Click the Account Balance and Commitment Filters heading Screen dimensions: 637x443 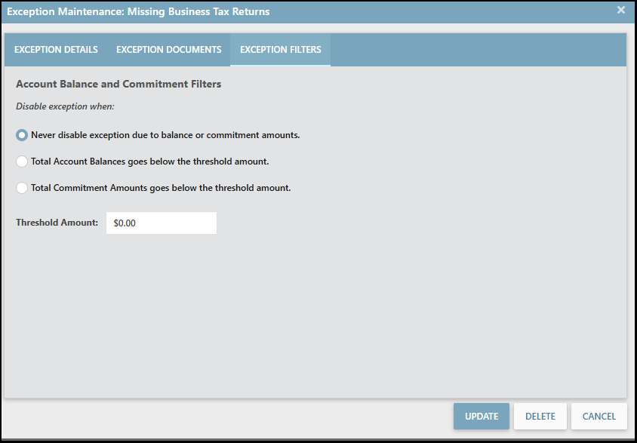[x=118, y=85]
